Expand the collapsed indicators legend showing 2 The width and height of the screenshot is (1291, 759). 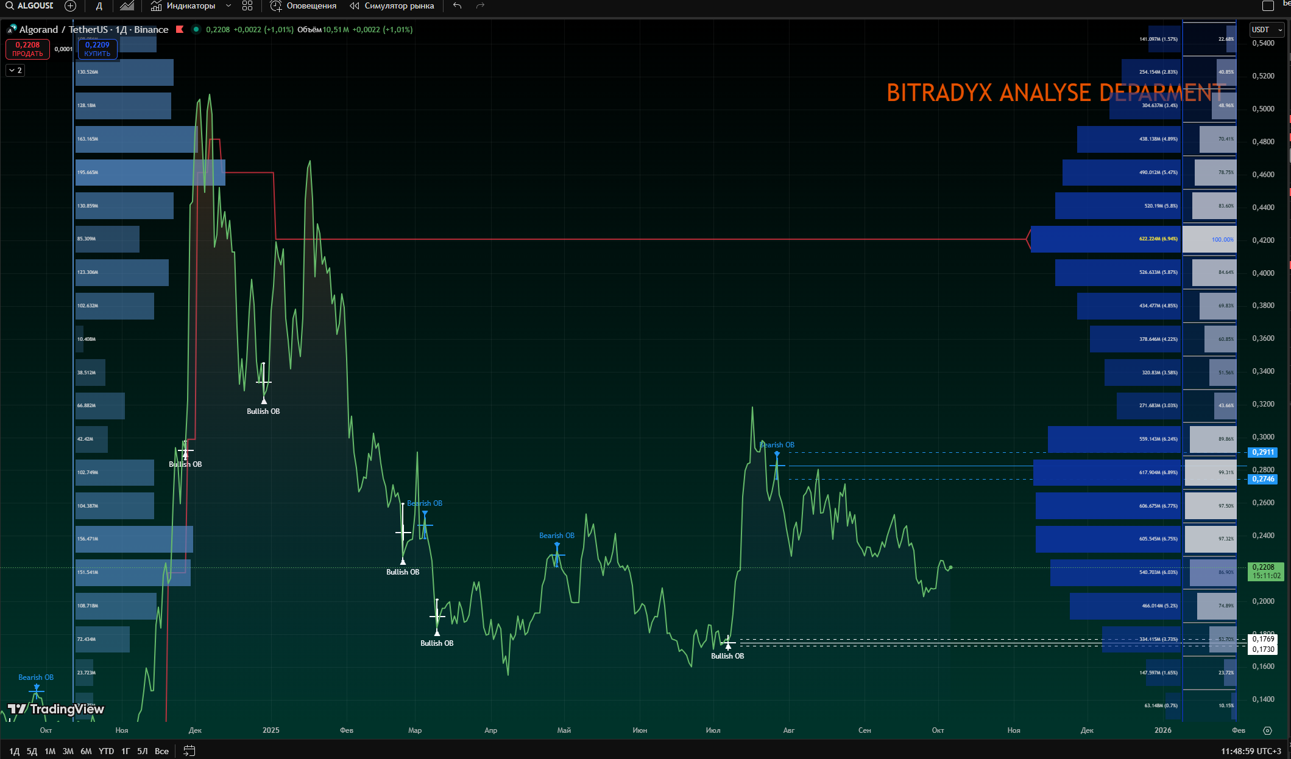coord(16,71)
